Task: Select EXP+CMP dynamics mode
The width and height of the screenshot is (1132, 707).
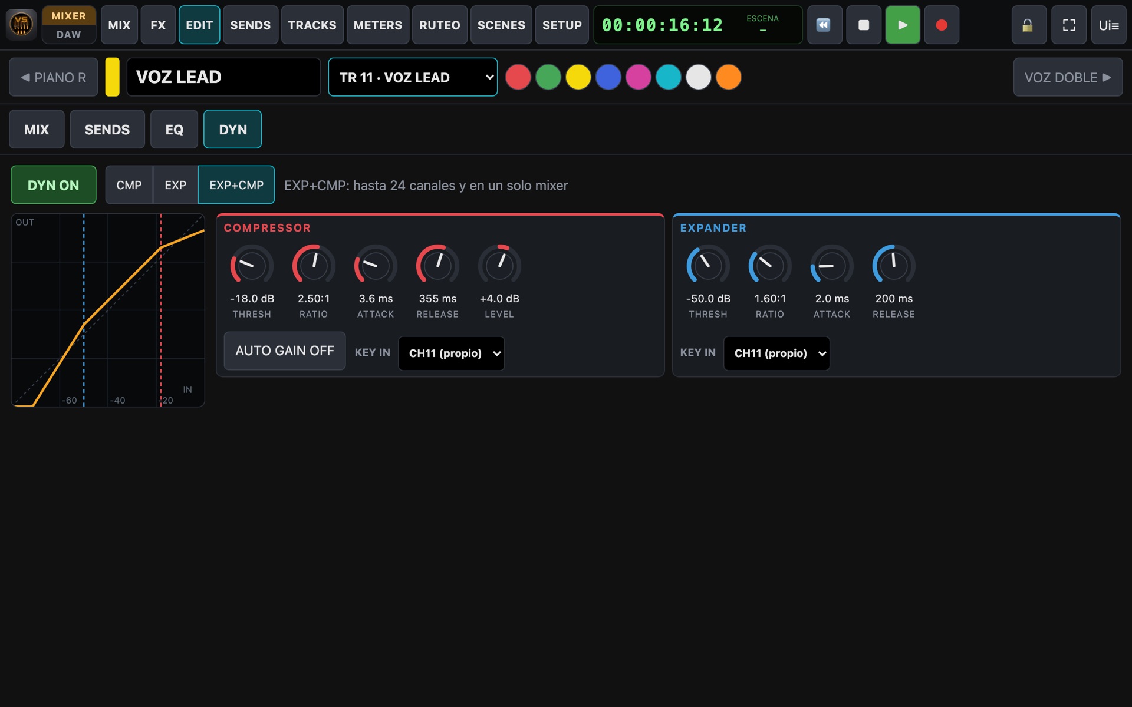Action: [236, 185]
